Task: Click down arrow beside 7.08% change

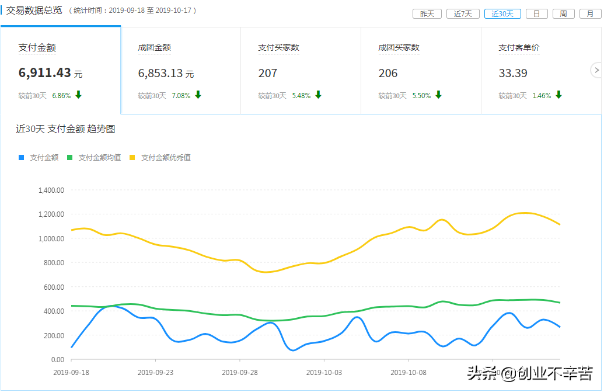Action: (198, 95)
